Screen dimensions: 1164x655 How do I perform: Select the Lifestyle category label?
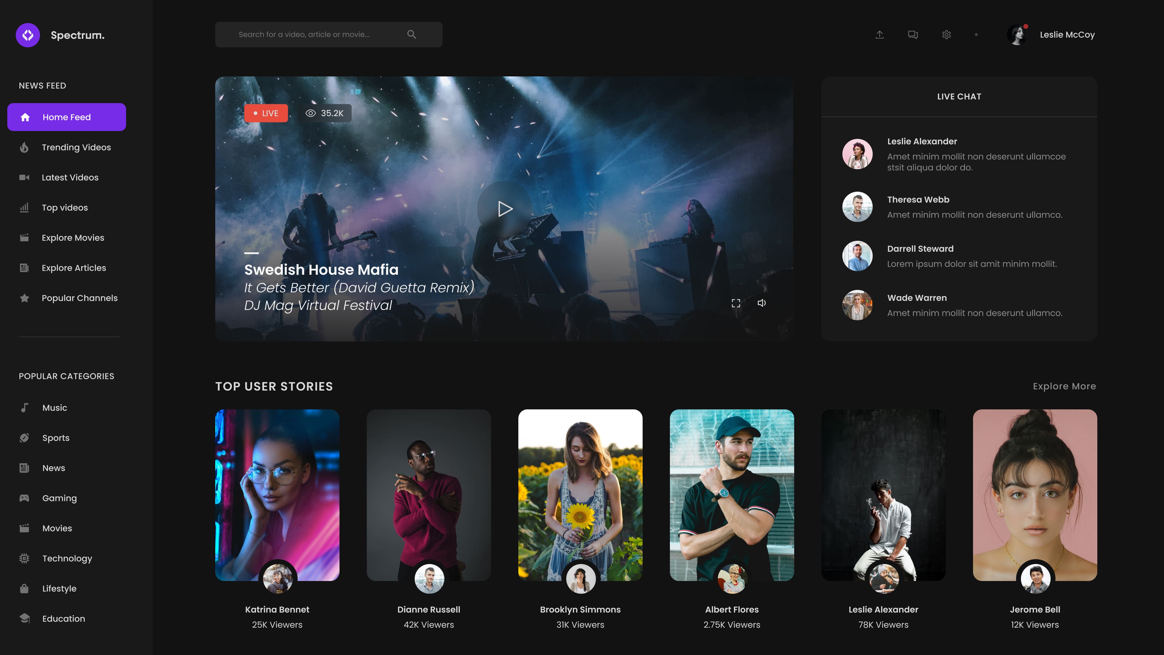59,589
